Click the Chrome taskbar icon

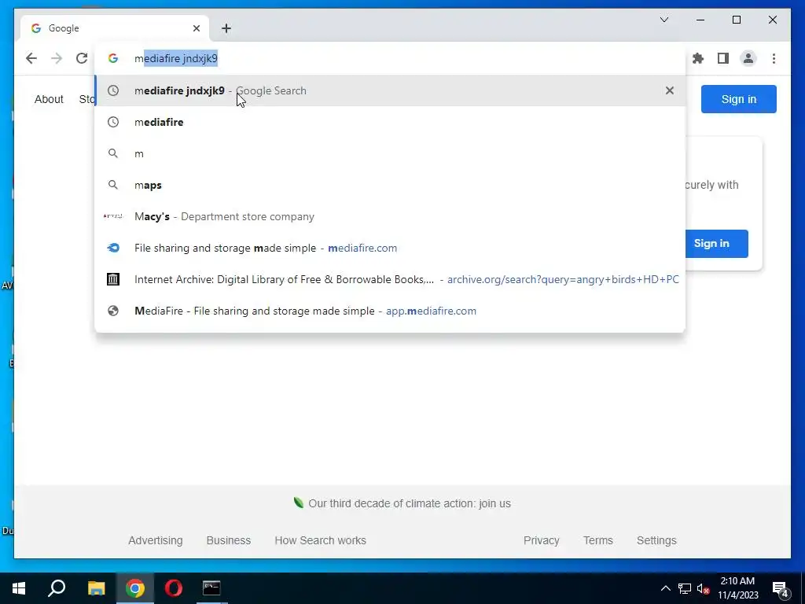pyautogui.click(x=135, y=588)
